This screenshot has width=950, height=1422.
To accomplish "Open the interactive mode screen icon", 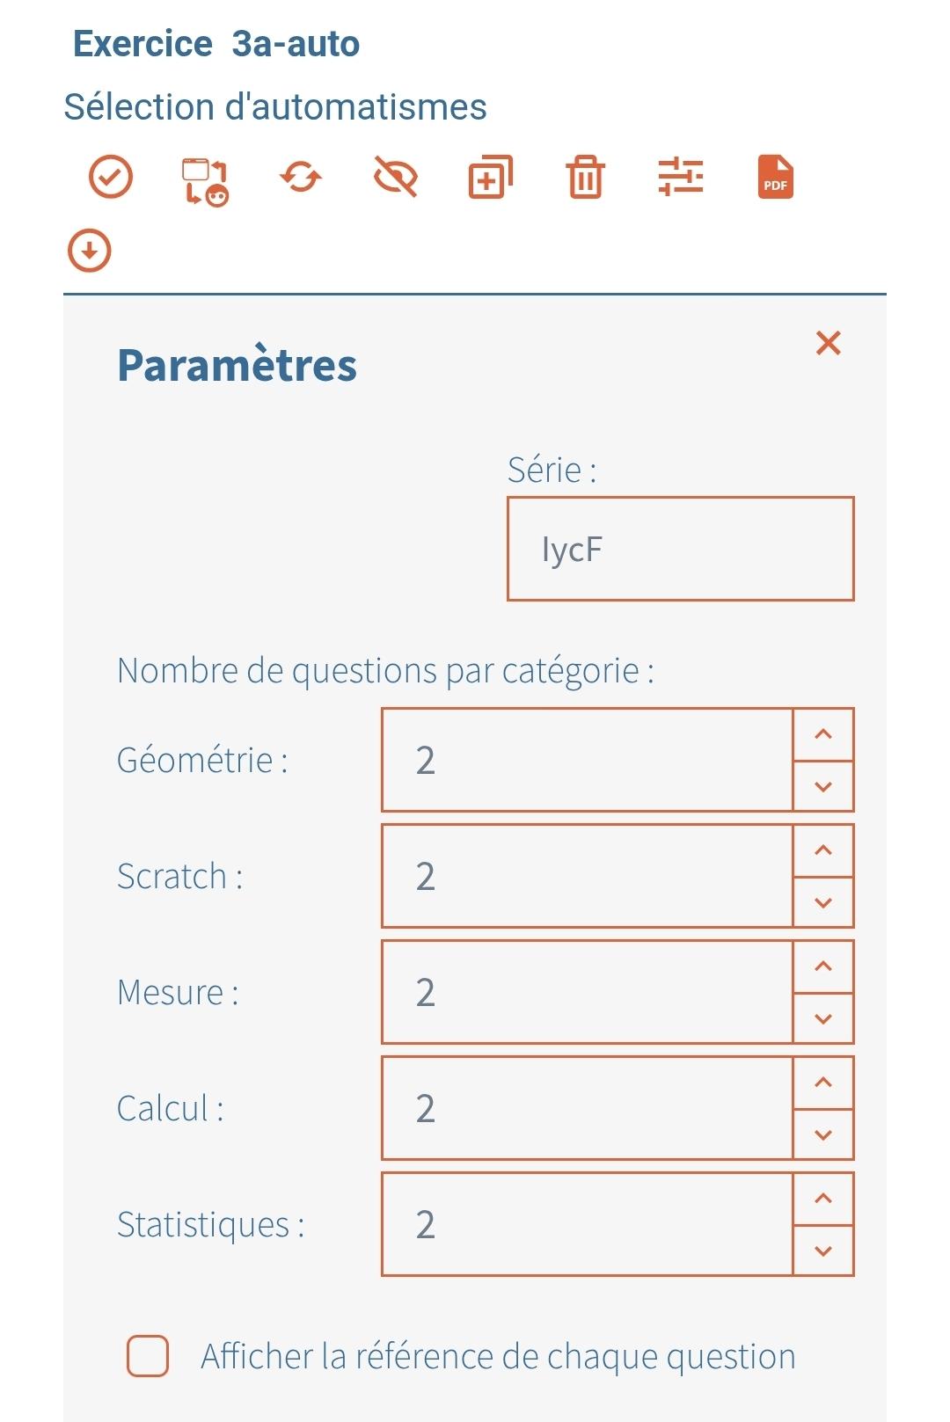I will [205, 181].
